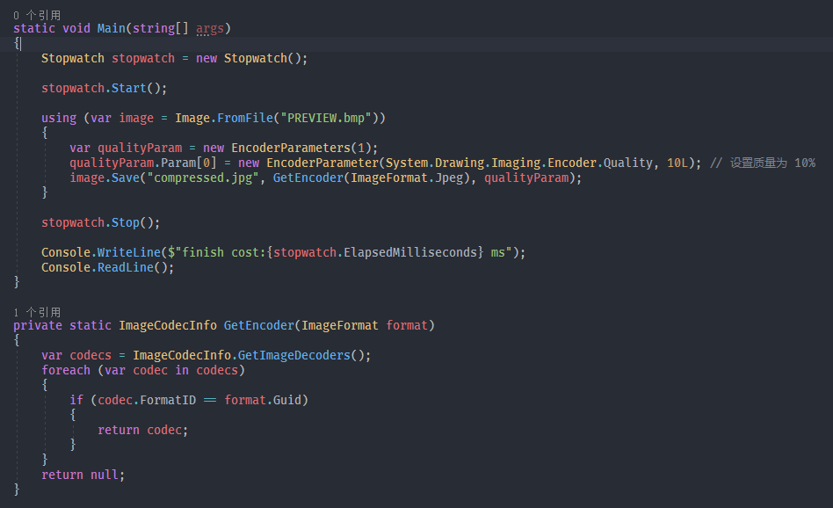This screenshot has width=833, height=508.
Task: Click 'format.Guid' in the if condition
Action: point(263,400)
